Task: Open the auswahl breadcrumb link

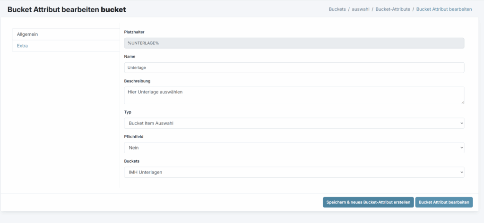Action: 361,9
